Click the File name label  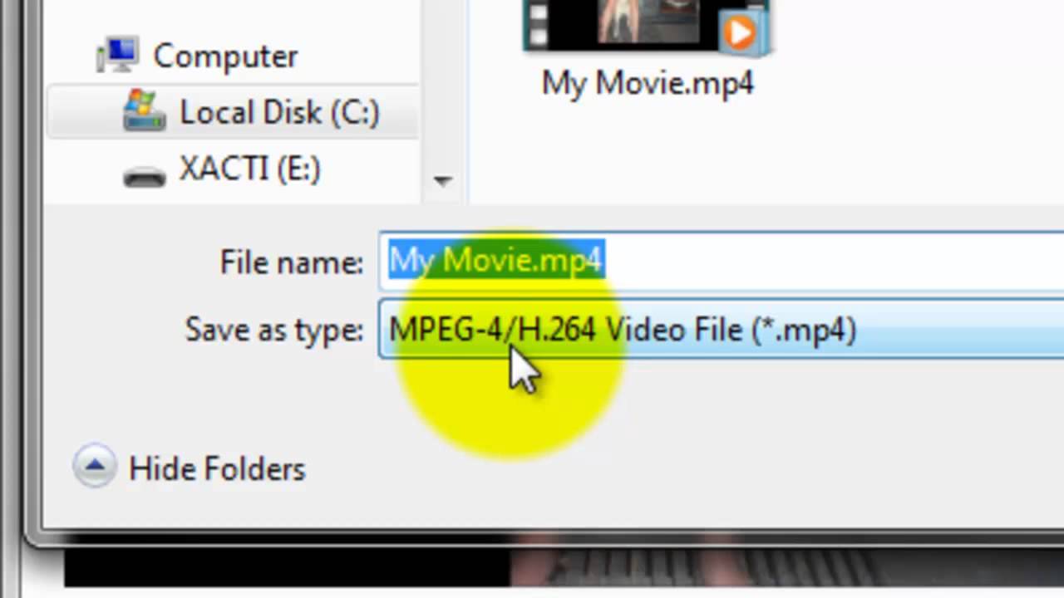point(291,262)
